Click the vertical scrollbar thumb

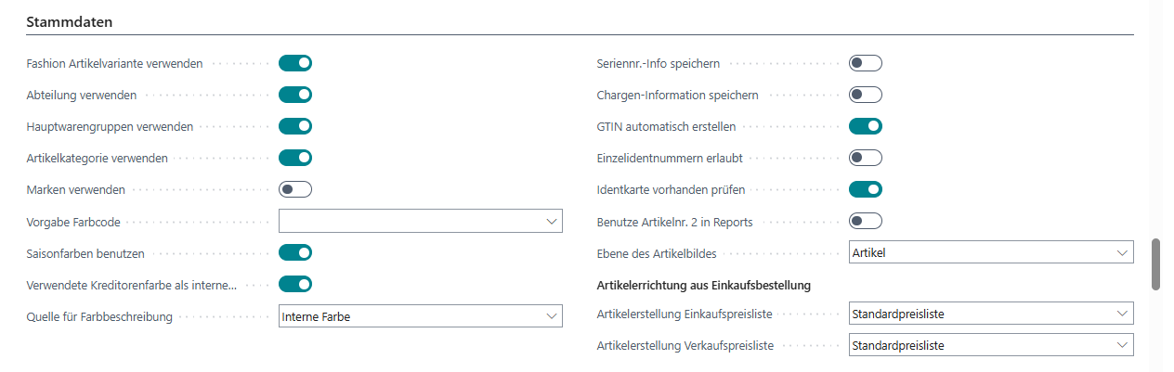tap(1156, 264)
